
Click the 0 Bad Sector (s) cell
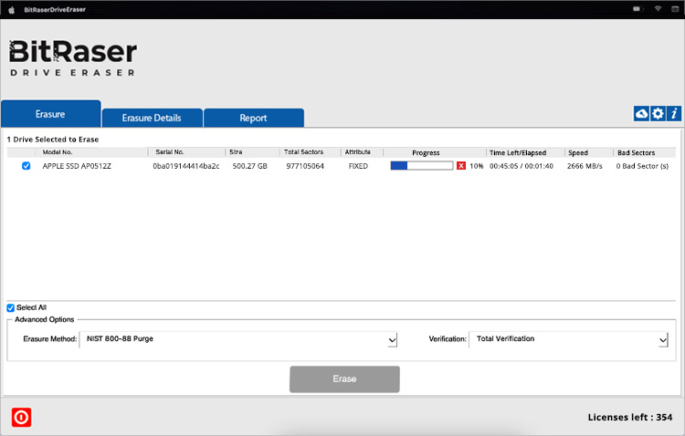tap(642, 166)
